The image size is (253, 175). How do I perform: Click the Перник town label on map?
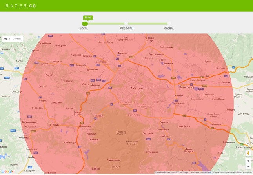(x=53, y=125)
